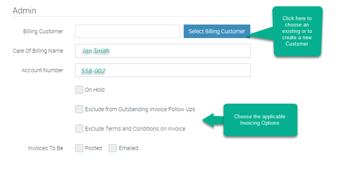Viewport: 338px width, 170px height.
Task: Click the Admin section heading
Action: click(x=25, y=11)
